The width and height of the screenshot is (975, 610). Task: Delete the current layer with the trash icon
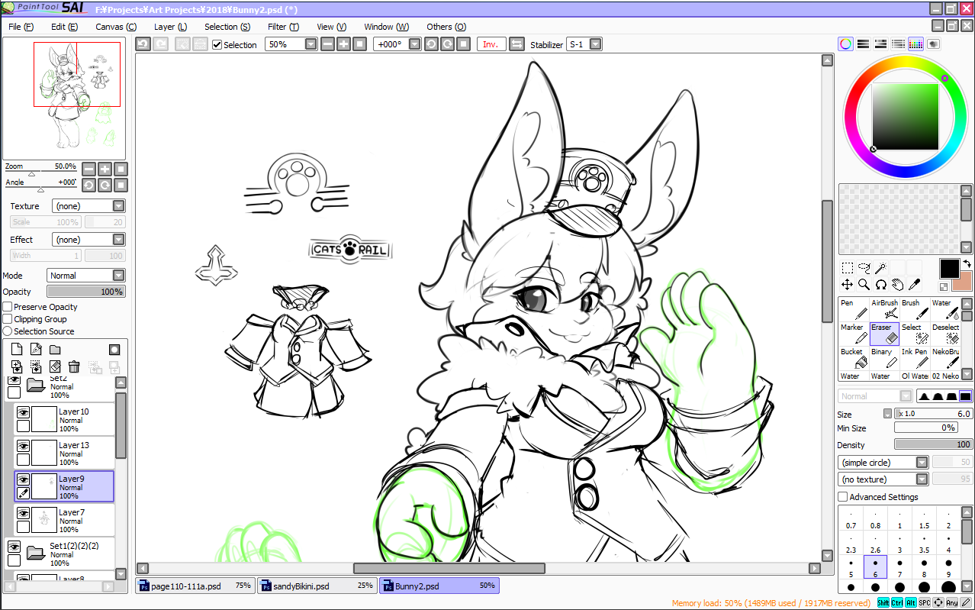[74, 367]
